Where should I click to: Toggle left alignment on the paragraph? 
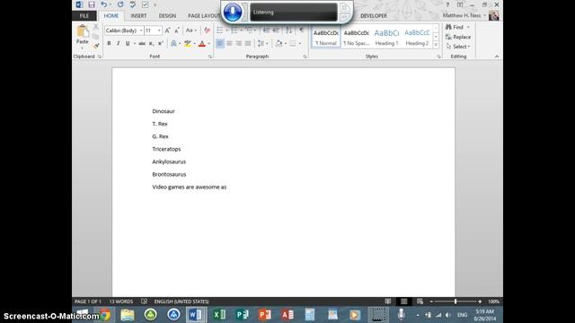[x=219, y=44]
